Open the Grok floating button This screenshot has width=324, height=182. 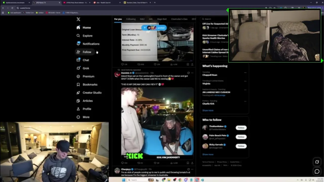pos(317,162)
